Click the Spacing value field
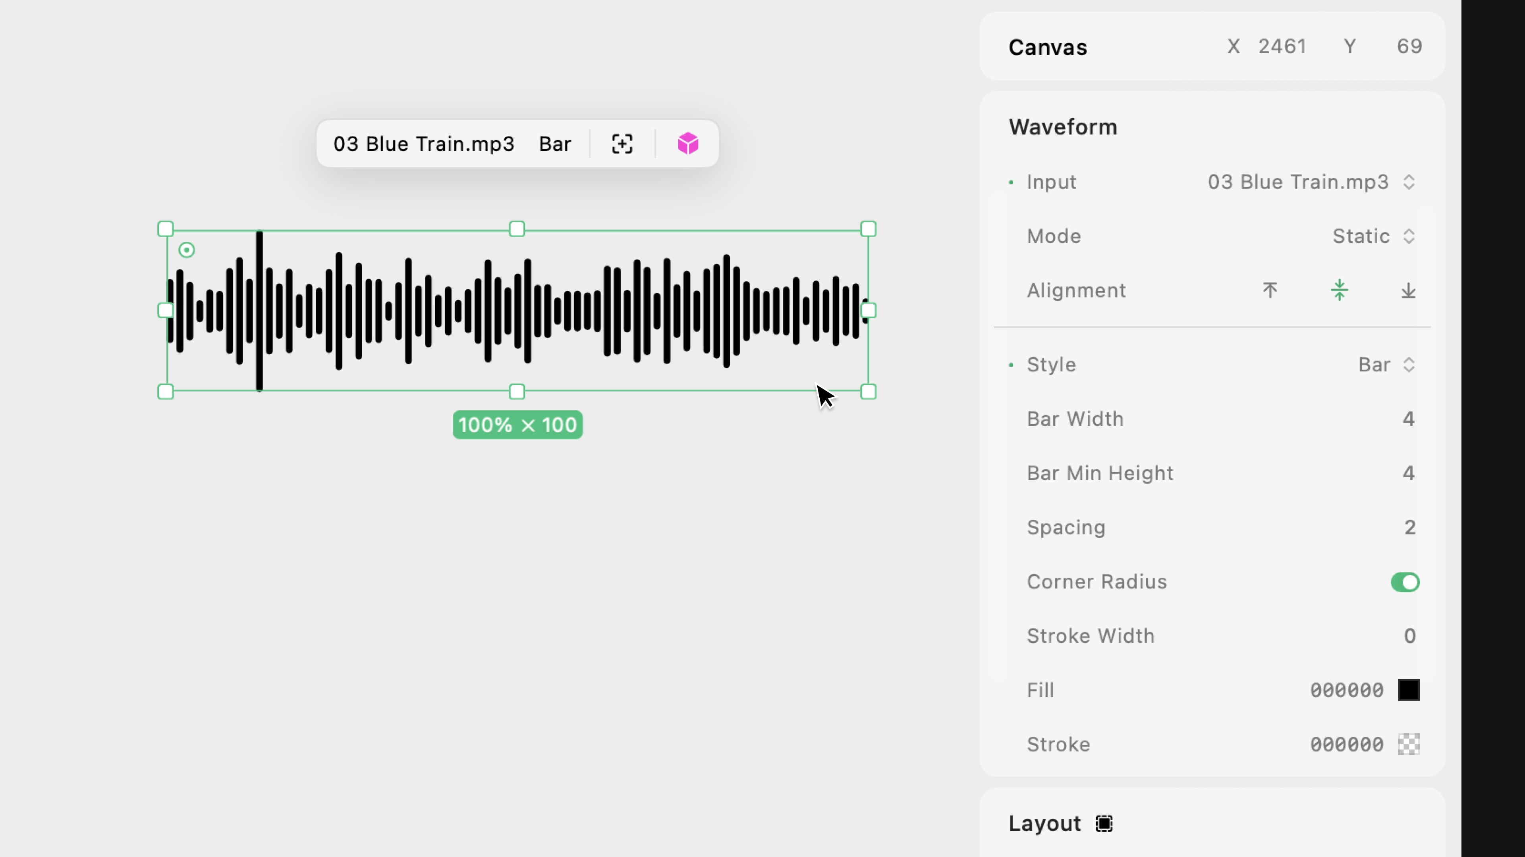Screen dimensions: 1525x857 [1409, 528]
